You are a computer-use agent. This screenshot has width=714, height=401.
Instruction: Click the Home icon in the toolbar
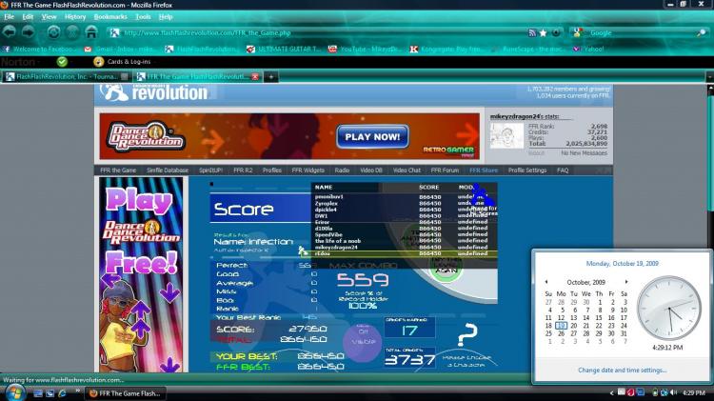(91, 31)
